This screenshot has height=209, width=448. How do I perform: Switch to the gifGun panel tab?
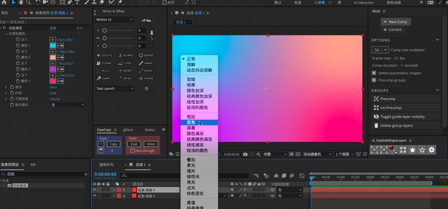[x=128, y=130]
